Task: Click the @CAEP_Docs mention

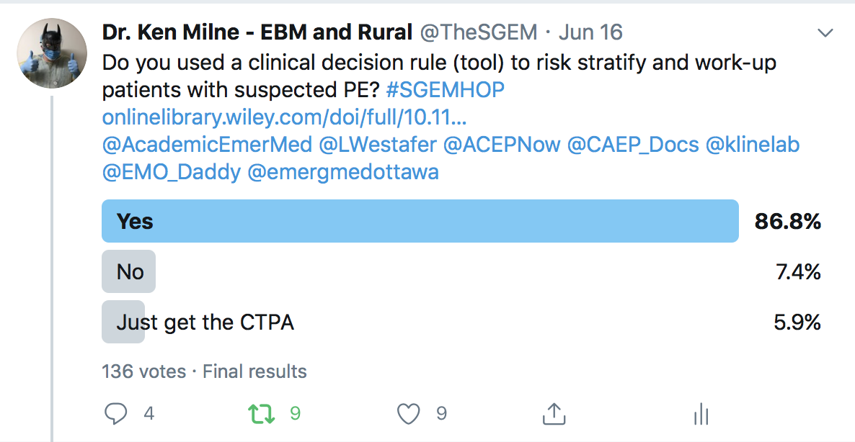Action: click(x=633, y=145)
